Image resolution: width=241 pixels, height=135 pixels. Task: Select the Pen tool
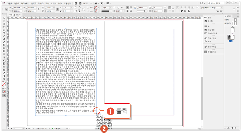4,39
